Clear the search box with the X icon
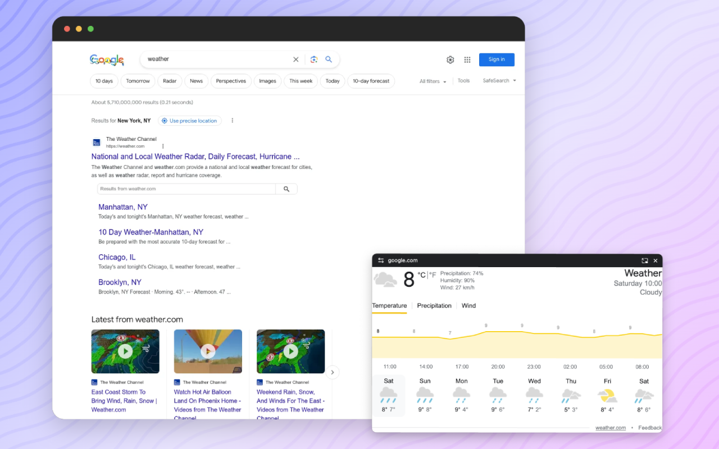The image size is (719, 449). coord(296,59)
